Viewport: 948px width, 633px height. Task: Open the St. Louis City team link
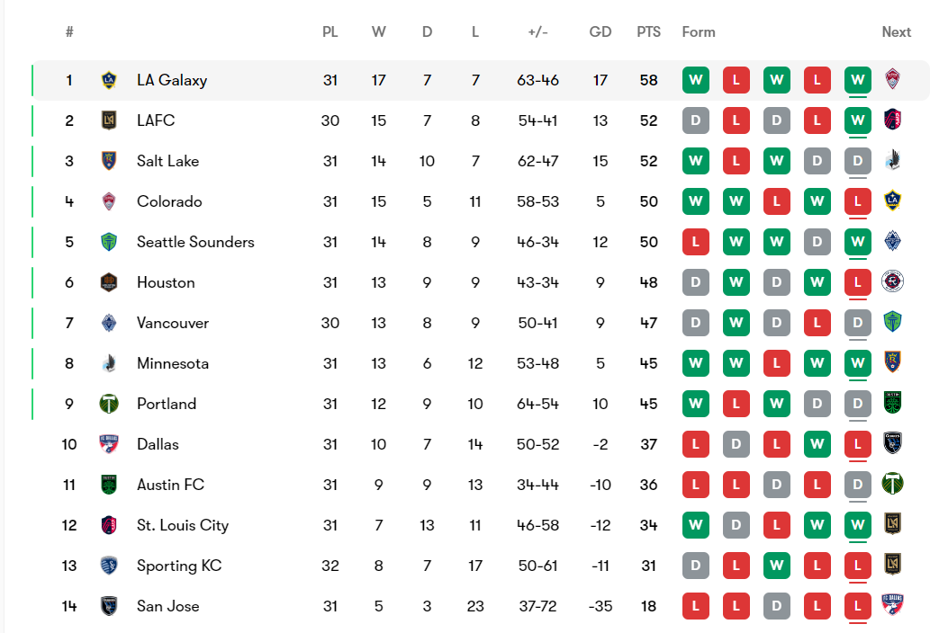coord(183,525)
